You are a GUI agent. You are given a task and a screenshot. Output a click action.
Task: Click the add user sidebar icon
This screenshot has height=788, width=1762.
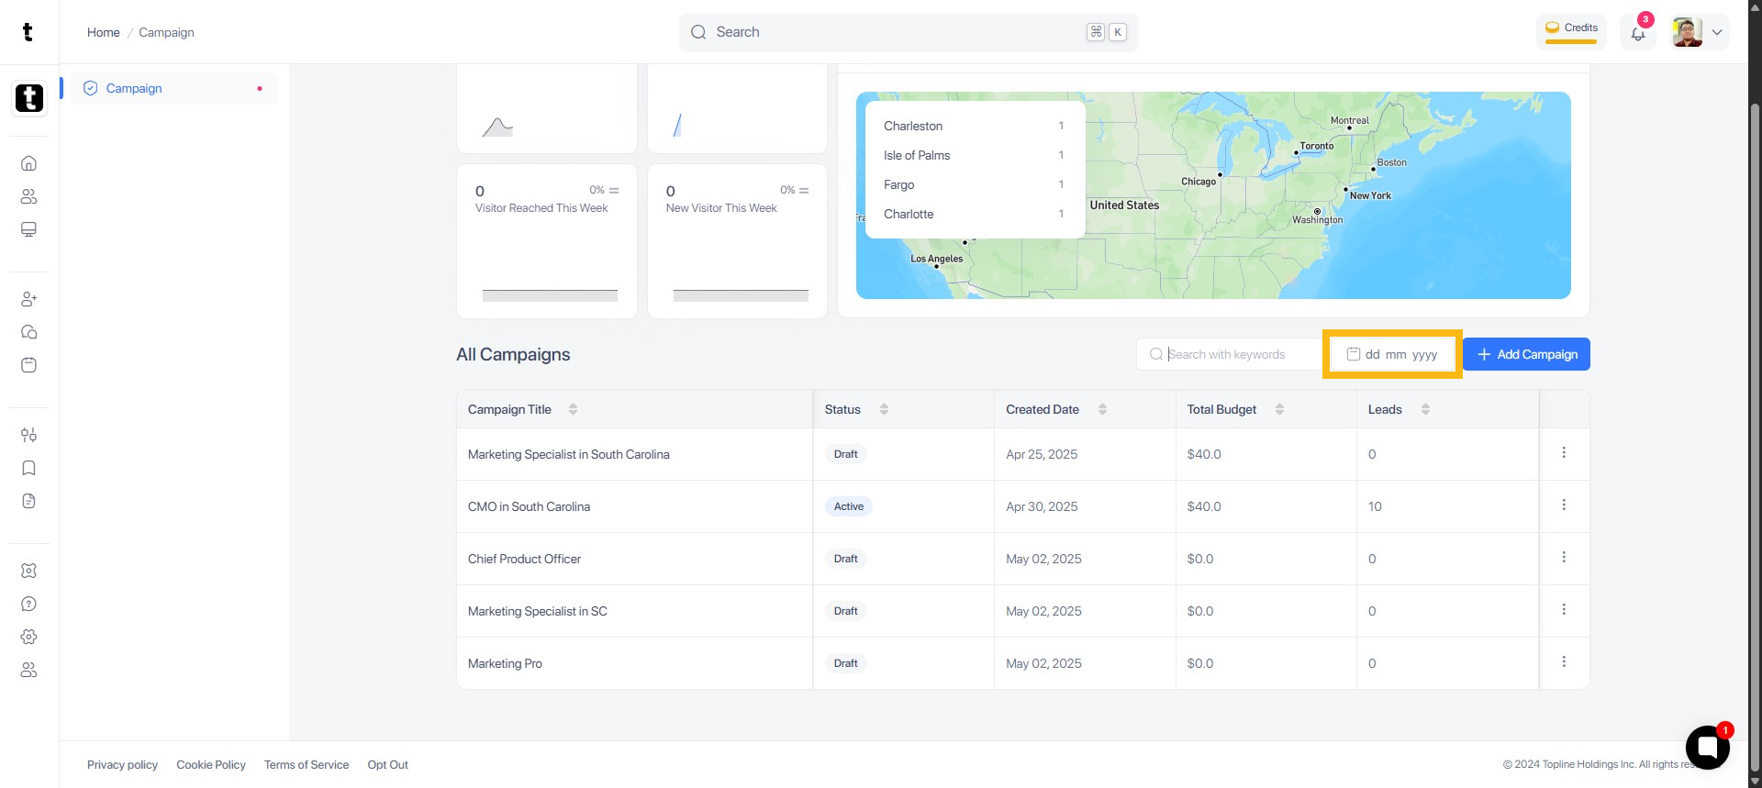[x=28, y=299]
